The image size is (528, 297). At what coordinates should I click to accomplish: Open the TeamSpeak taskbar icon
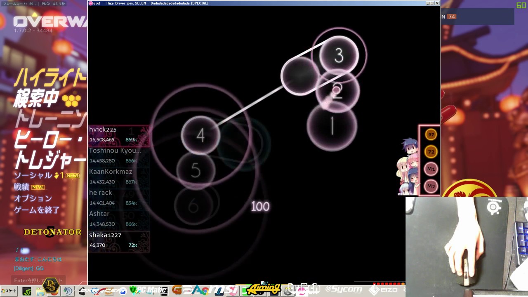tap(67, 291)
